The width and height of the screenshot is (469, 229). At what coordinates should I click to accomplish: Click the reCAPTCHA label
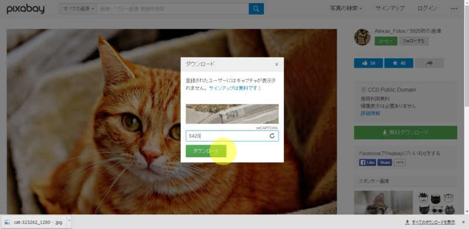click(x=267, y=128)
